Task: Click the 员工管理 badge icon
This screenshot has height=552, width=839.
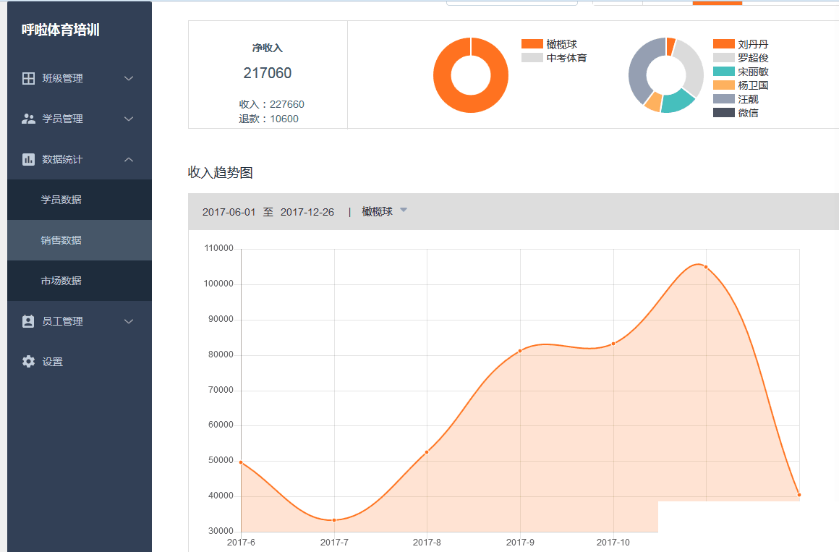Action: tap(28, 321)
